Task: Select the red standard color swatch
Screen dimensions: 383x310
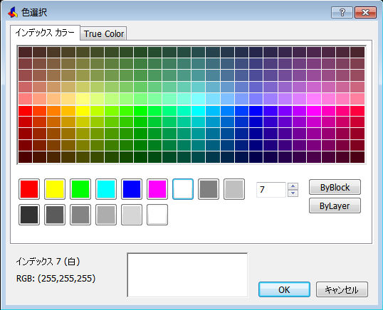Action: [29, 189]
